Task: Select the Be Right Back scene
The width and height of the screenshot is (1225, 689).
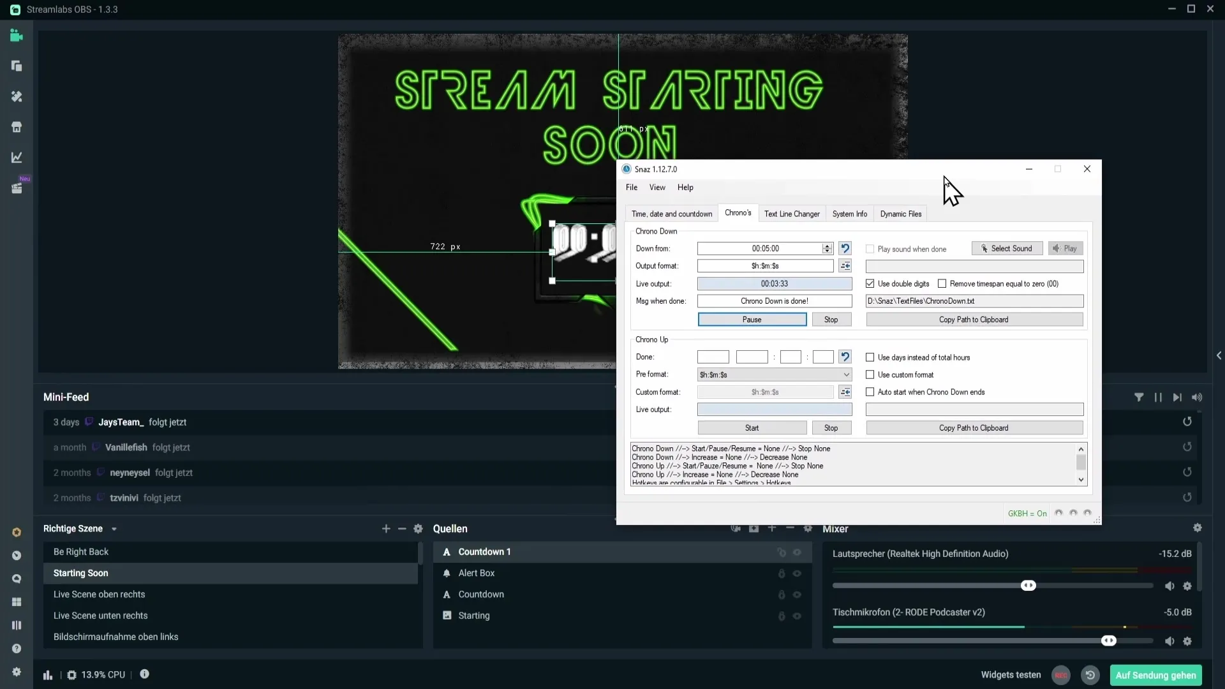Action: point(230,552)
